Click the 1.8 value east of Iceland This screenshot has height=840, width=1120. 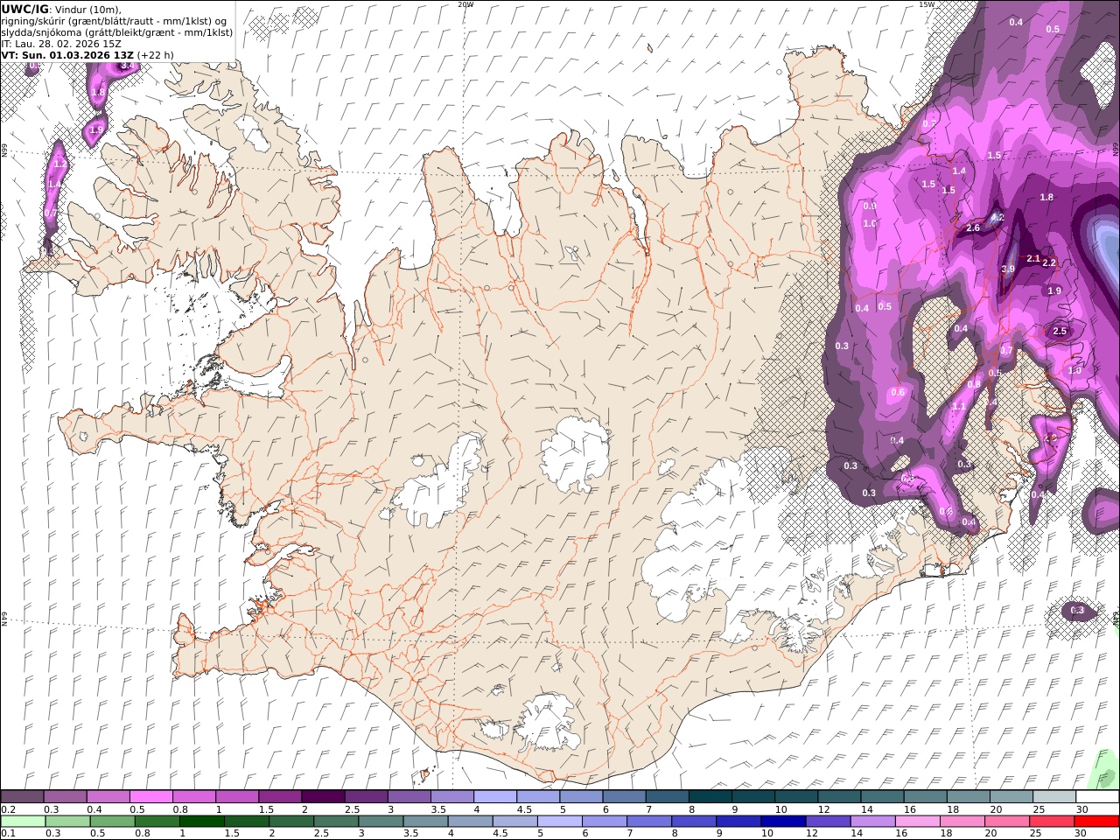(x=1046, y=198)
